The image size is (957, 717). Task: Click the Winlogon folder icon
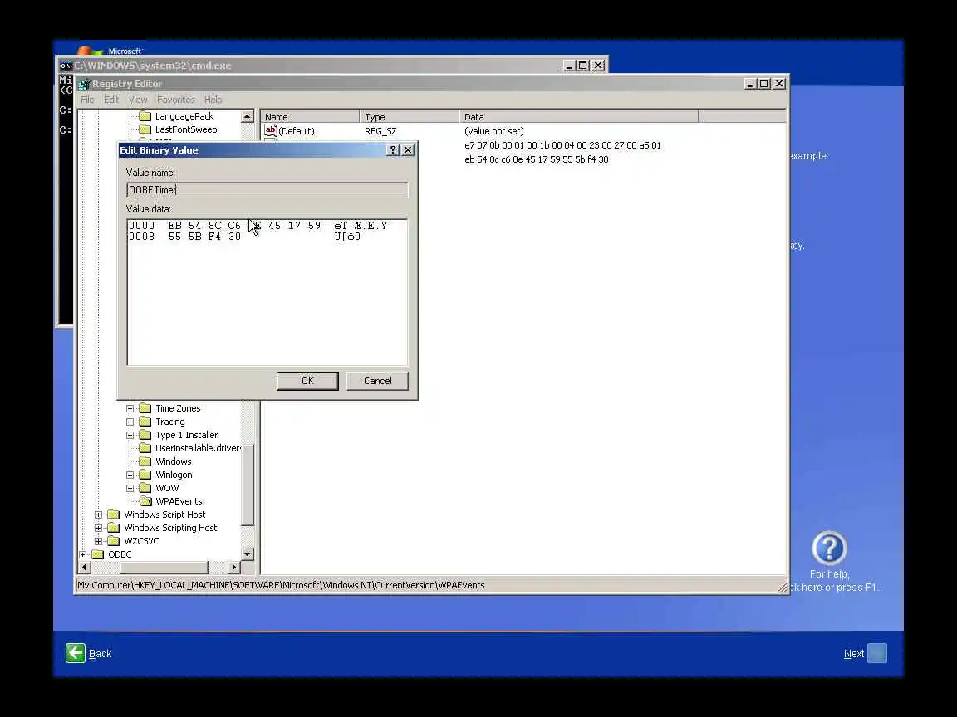145,475
